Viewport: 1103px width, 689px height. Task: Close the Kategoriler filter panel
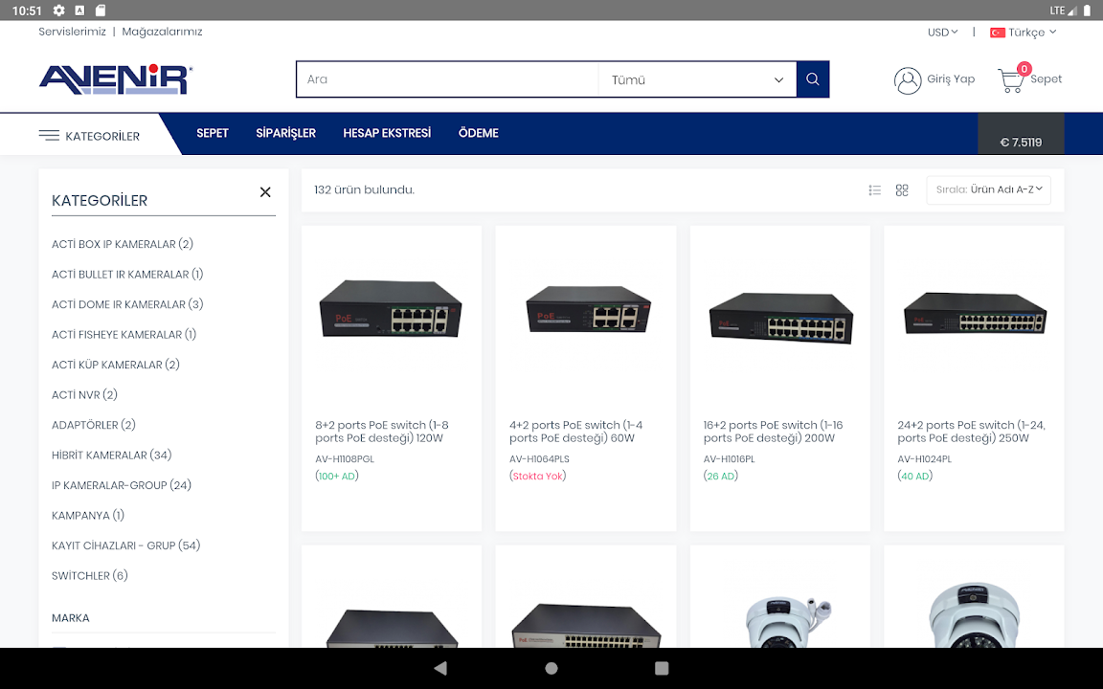click(265, 192)
